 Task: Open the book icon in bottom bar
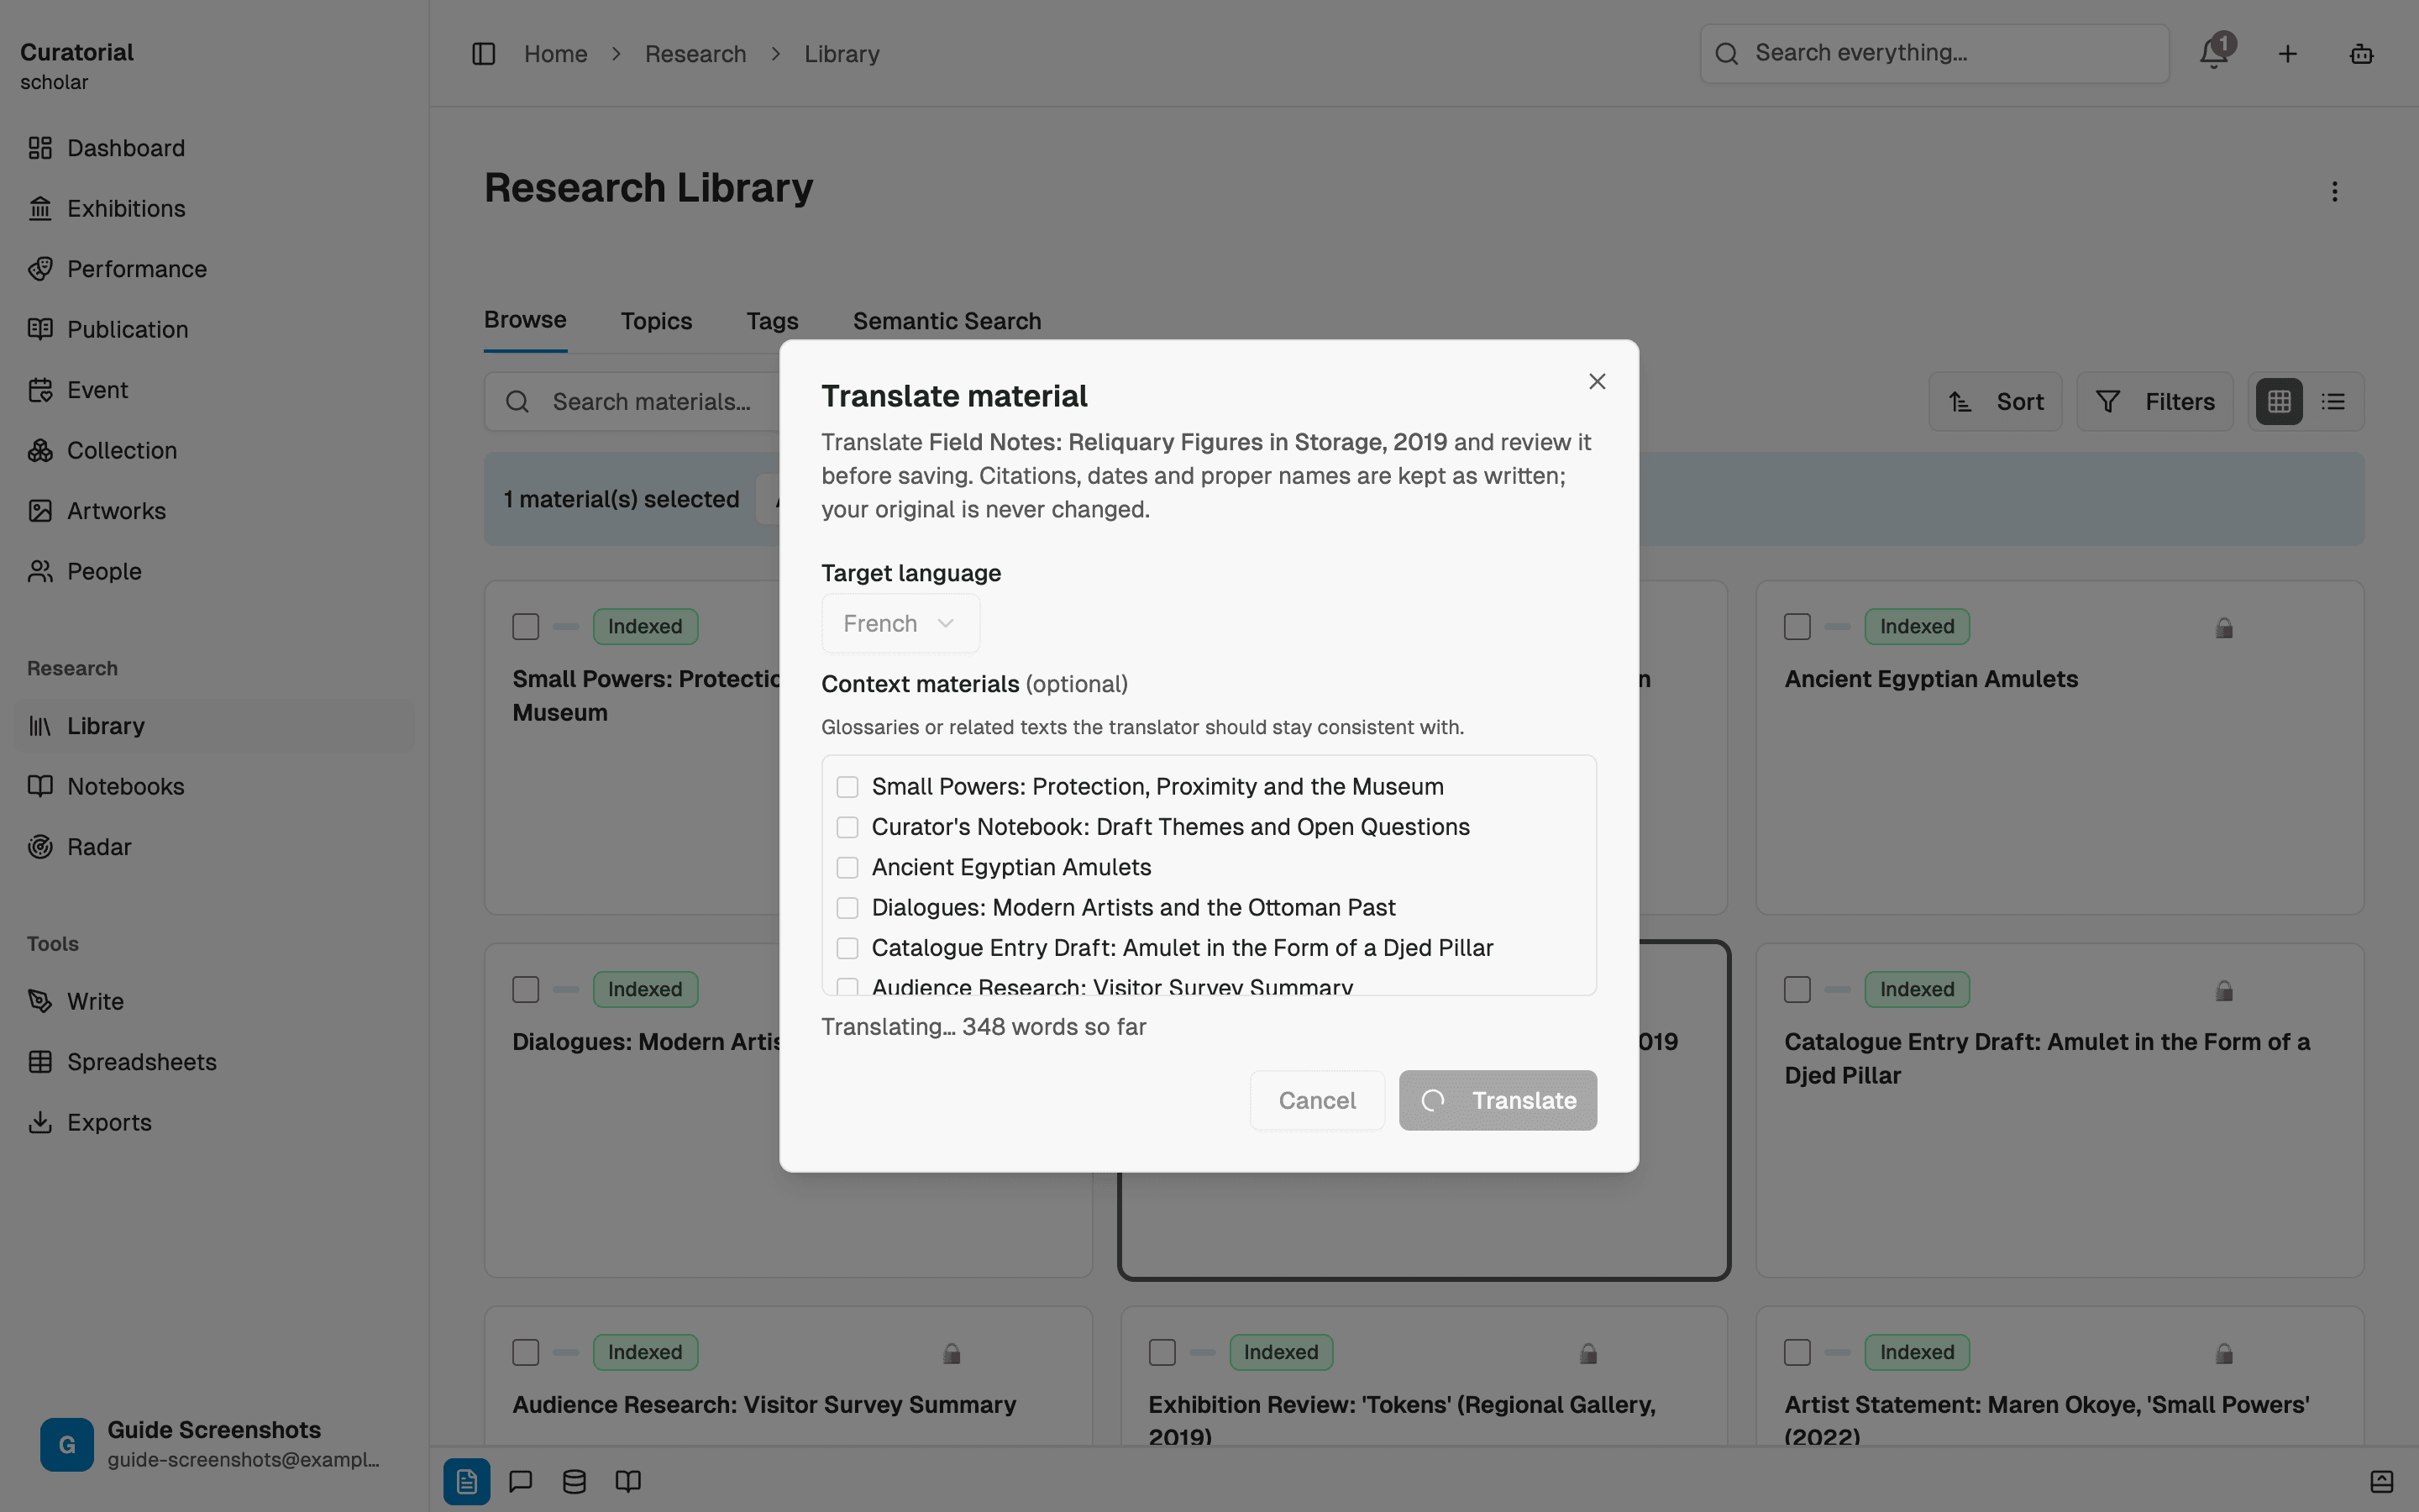click(627, 1481)
